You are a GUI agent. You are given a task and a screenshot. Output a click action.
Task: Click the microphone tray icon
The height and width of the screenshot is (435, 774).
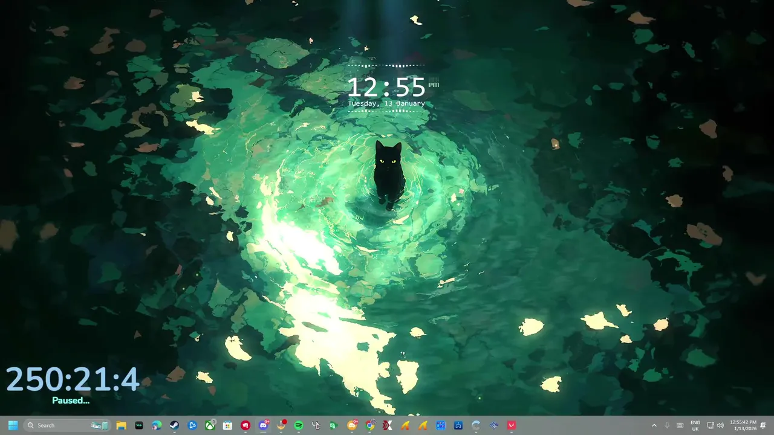tap(667, 425)
